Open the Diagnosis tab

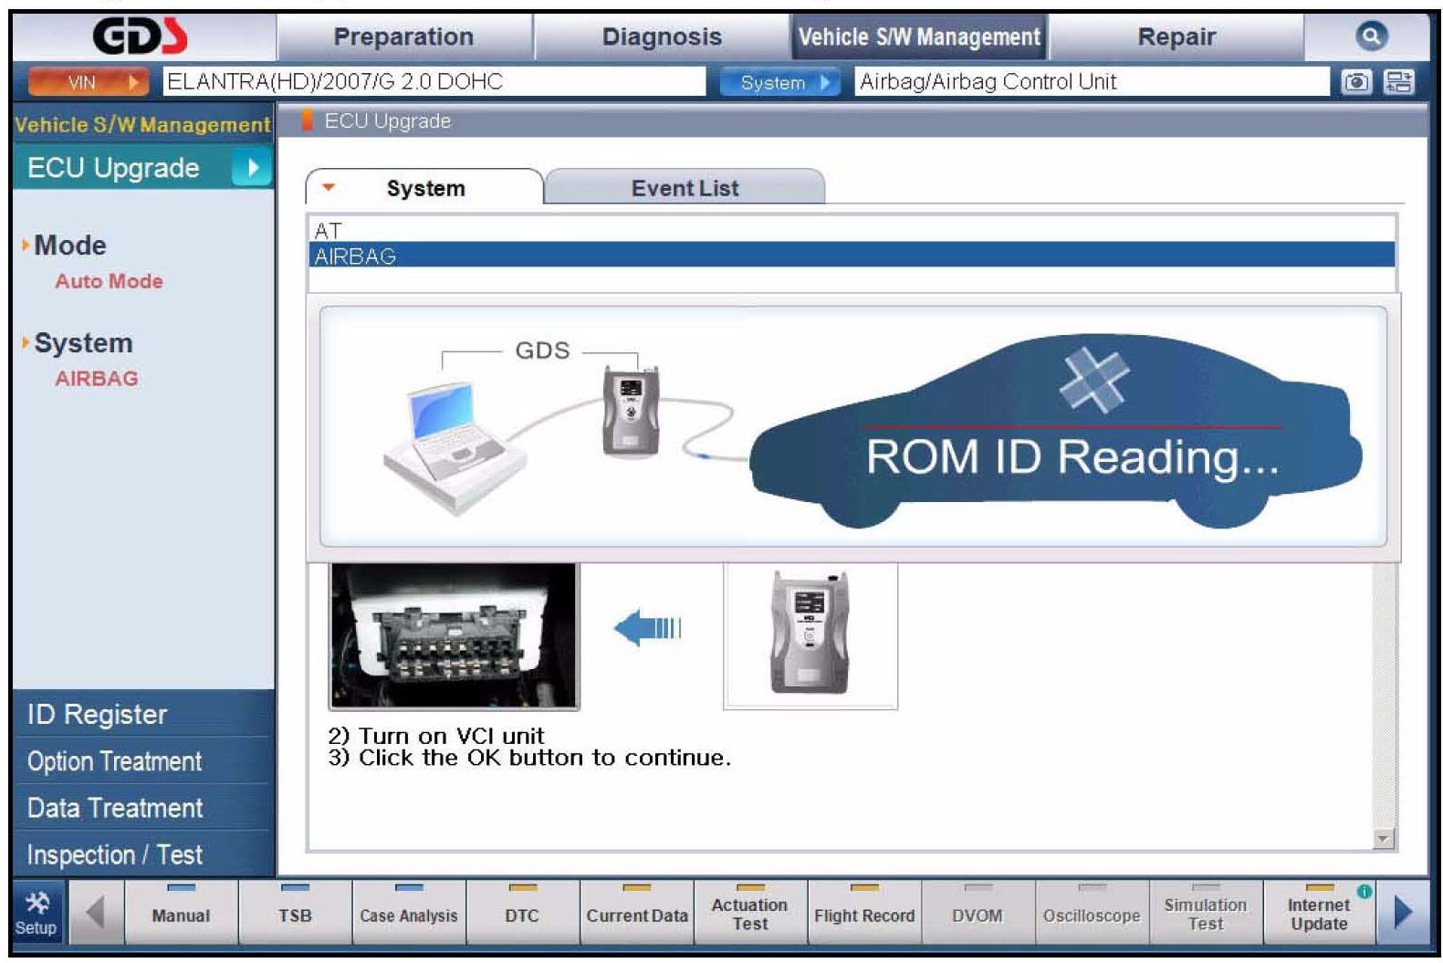662,37
